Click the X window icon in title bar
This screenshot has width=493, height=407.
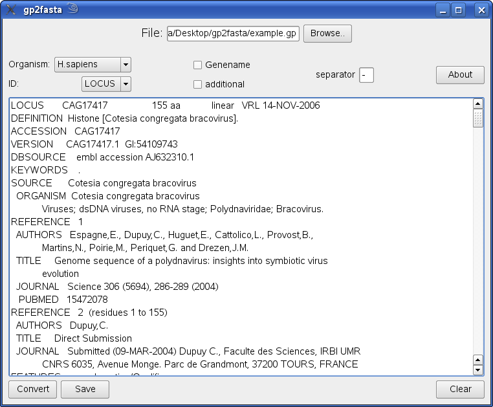tap(11, 10)
